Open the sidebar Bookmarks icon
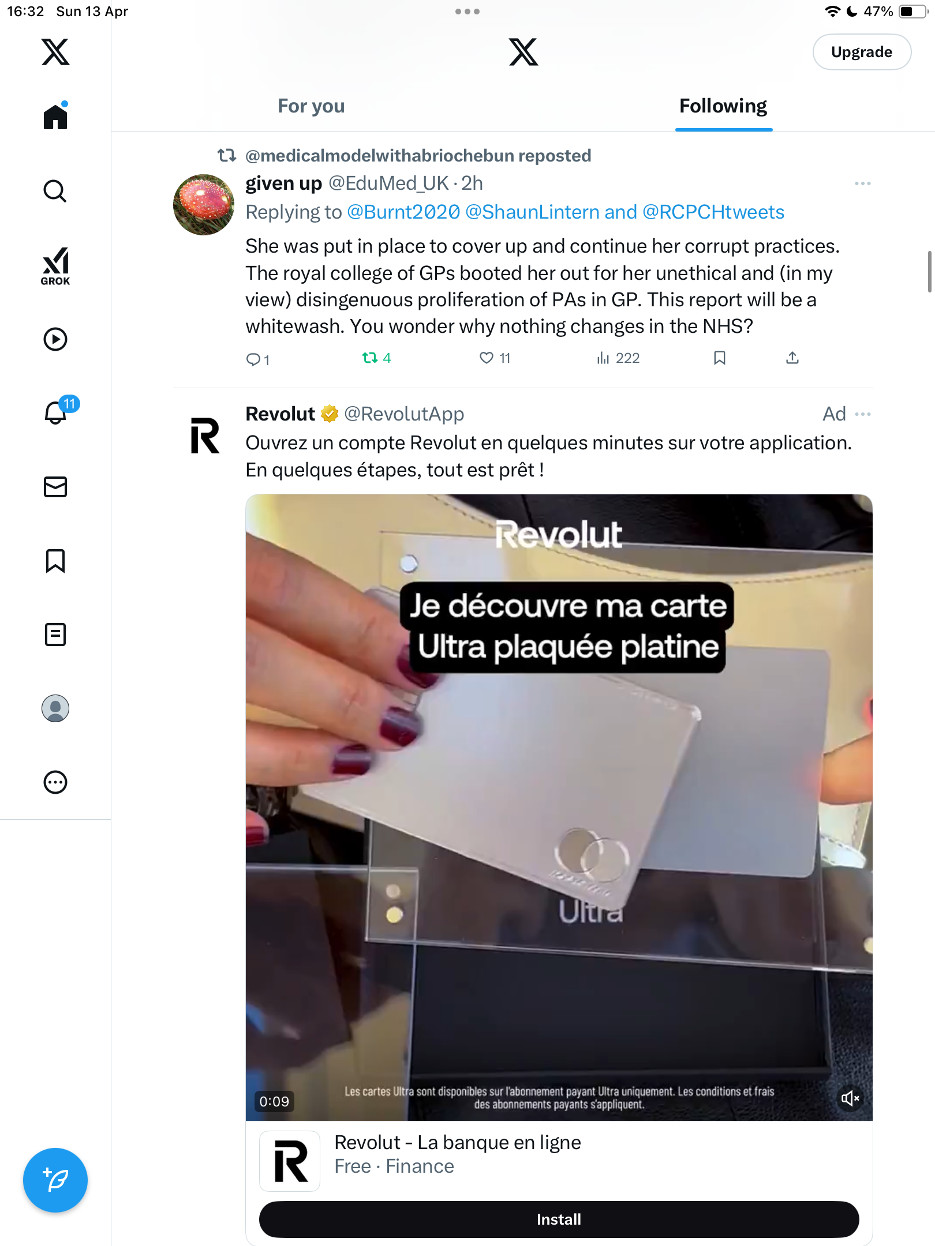The width and height of the screenshot is (935, 1246). coord(55,561)
